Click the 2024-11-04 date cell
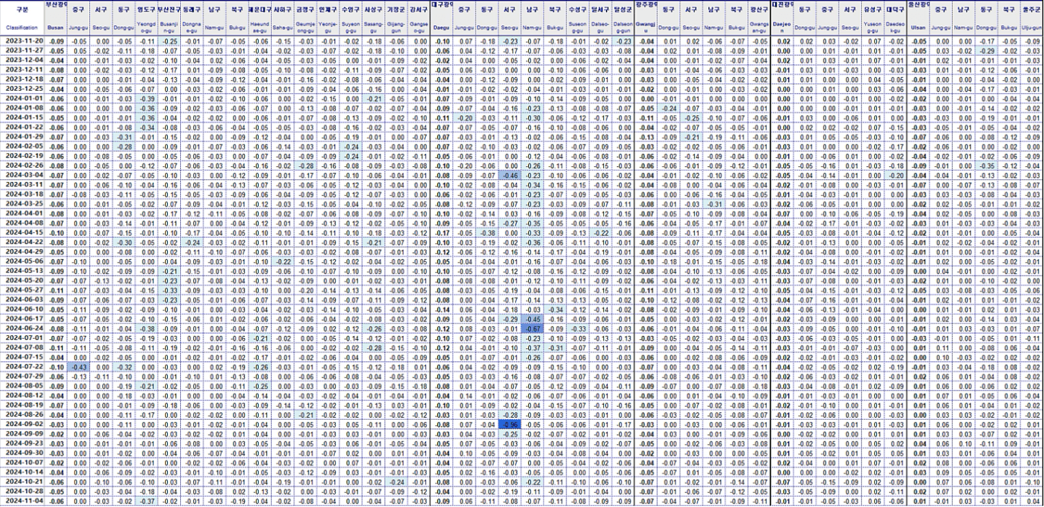This screenshot has width=1044, height=507. (x=22, y=501)
